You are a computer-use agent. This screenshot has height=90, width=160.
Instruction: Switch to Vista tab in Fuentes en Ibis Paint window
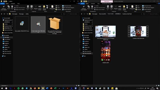tap(98, 3)
